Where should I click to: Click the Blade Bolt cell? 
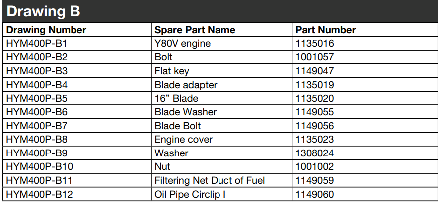pos(178,126)
